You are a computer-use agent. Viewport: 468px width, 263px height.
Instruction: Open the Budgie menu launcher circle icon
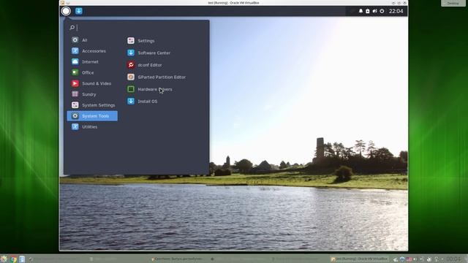click(66, 11)
